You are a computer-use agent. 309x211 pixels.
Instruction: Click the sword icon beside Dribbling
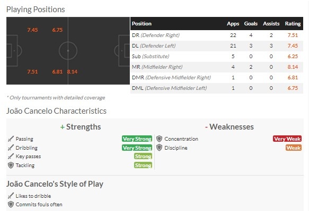[11, 148]
